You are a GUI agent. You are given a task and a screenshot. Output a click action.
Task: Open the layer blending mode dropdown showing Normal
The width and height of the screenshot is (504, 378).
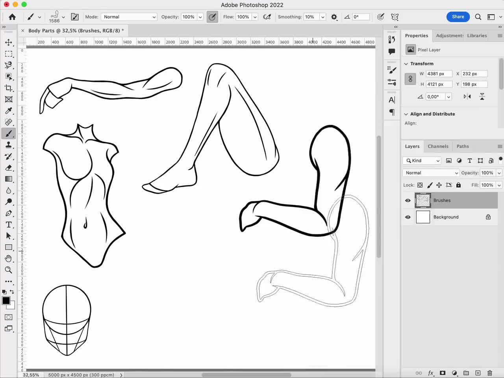(431, 173)
